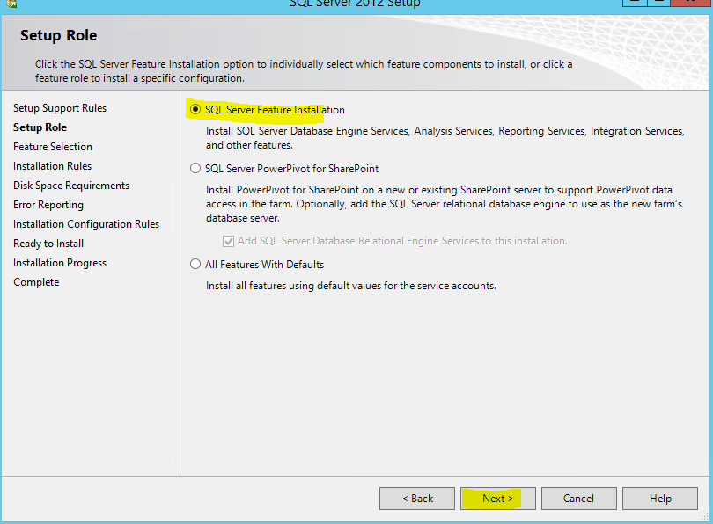Cancel the SQL Server setup

[579, 499]
